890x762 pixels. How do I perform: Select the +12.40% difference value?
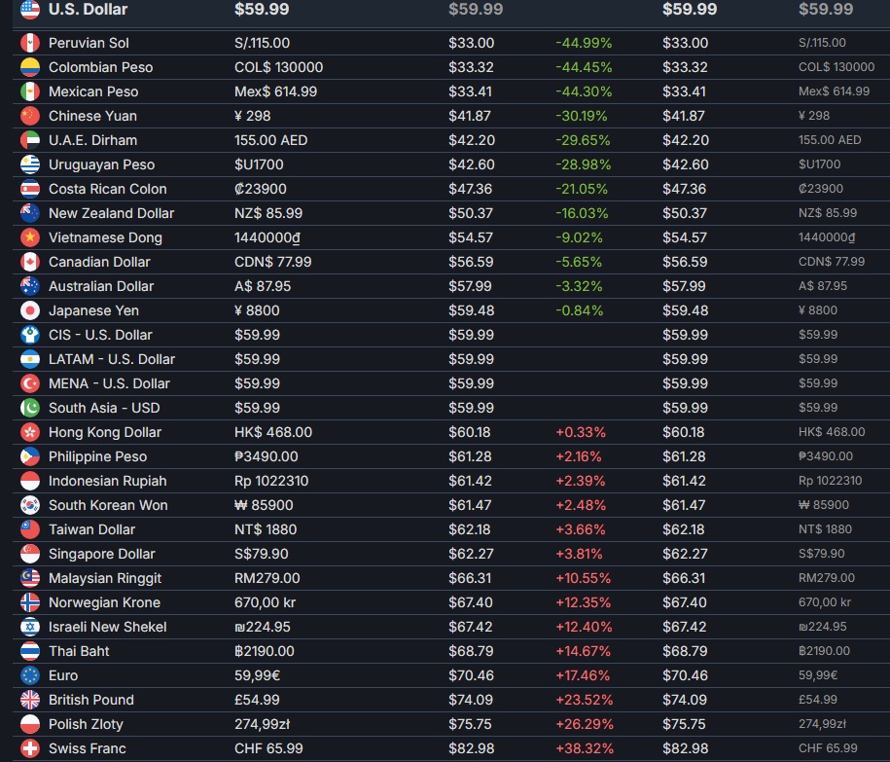pyautogui.click(x=584, y=627)
